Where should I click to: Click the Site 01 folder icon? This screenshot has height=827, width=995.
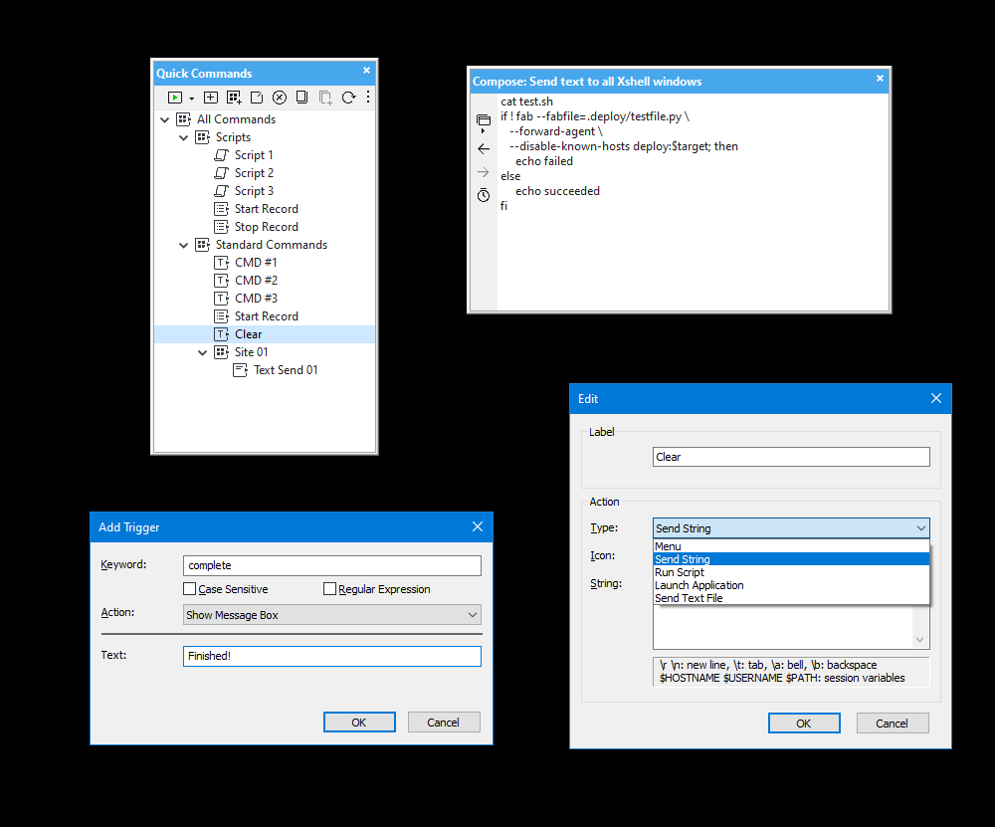point(222,352)
